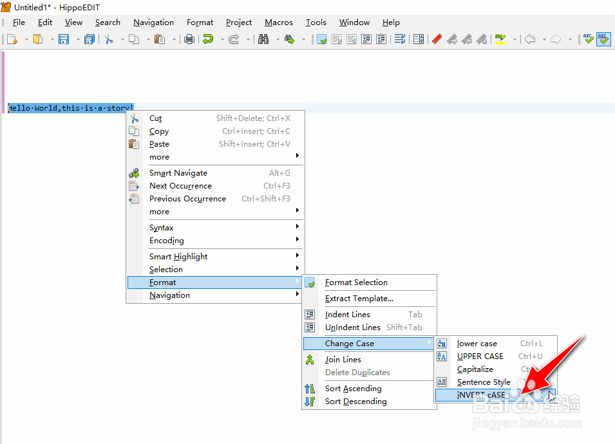Apply Sentence Style case option
The image size is (615, 444).
coord(496,382)
